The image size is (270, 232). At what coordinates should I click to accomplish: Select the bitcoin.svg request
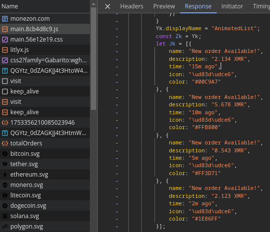[45, 154]
